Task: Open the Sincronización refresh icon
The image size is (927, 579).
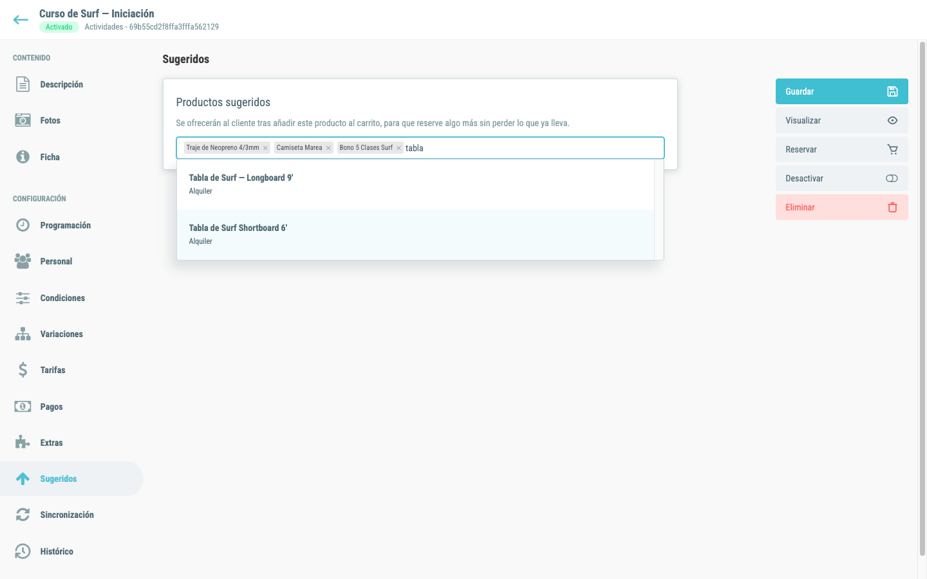Action: point(23,515)
